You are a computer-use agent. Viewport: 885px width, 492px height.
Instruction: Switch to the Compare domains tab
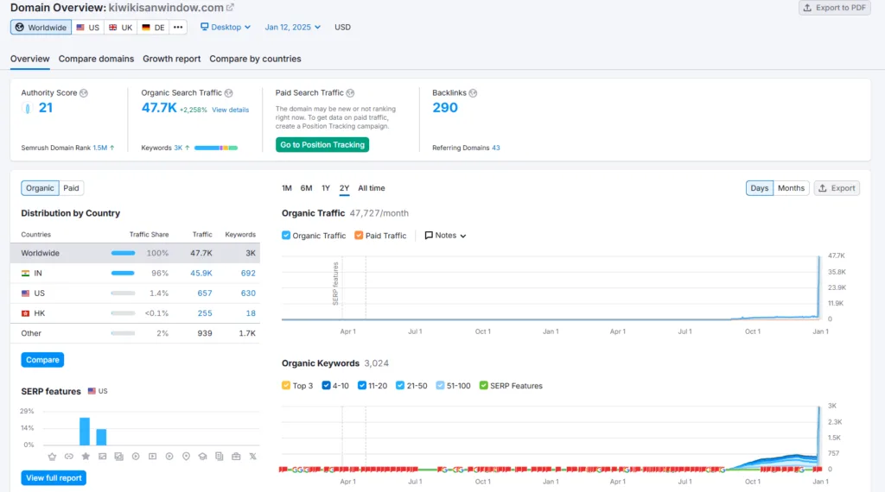point(96,59)
